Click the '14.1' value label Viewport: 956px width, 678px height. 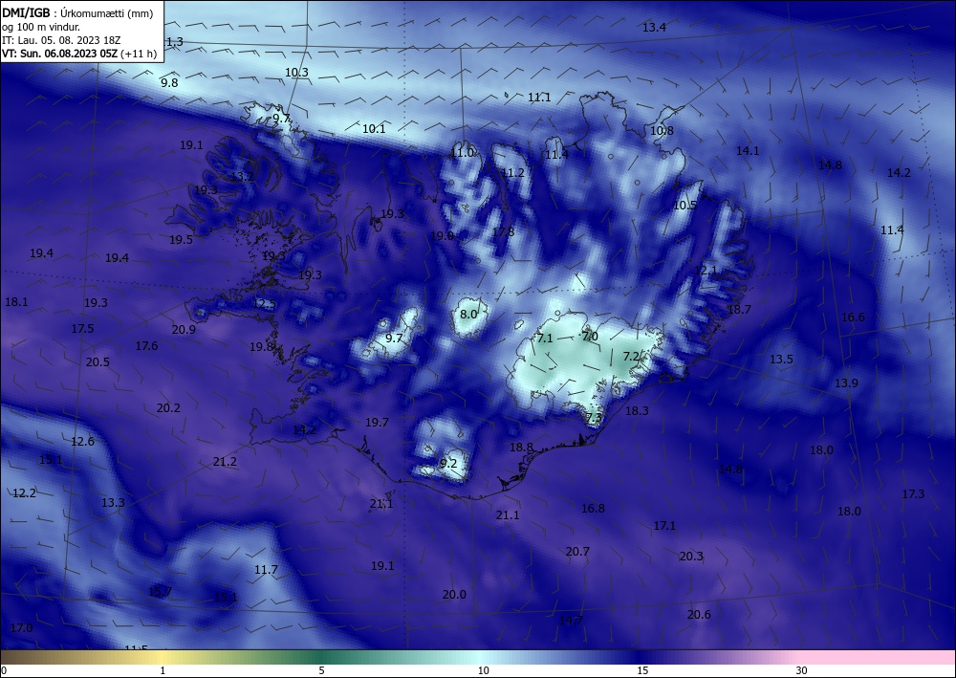coord(748,151)
